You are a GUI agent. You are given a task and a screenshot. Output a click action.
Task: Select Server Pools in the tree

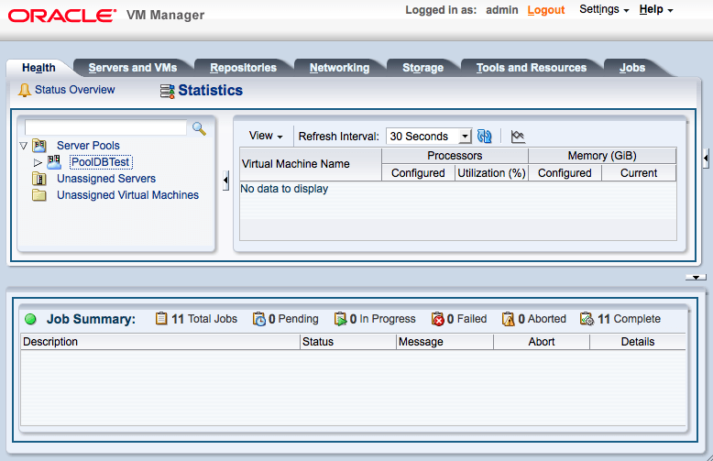click(88, 146)
